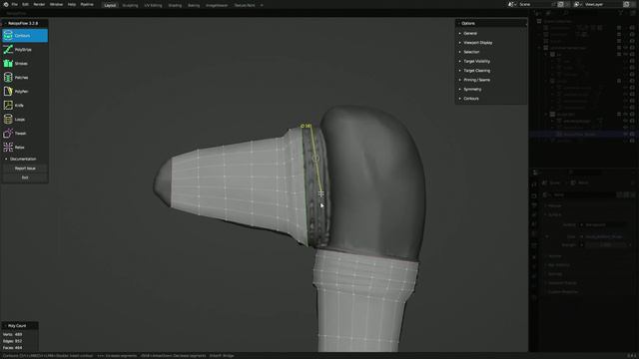
Task: Open the File menu
Action: point(15,4)
